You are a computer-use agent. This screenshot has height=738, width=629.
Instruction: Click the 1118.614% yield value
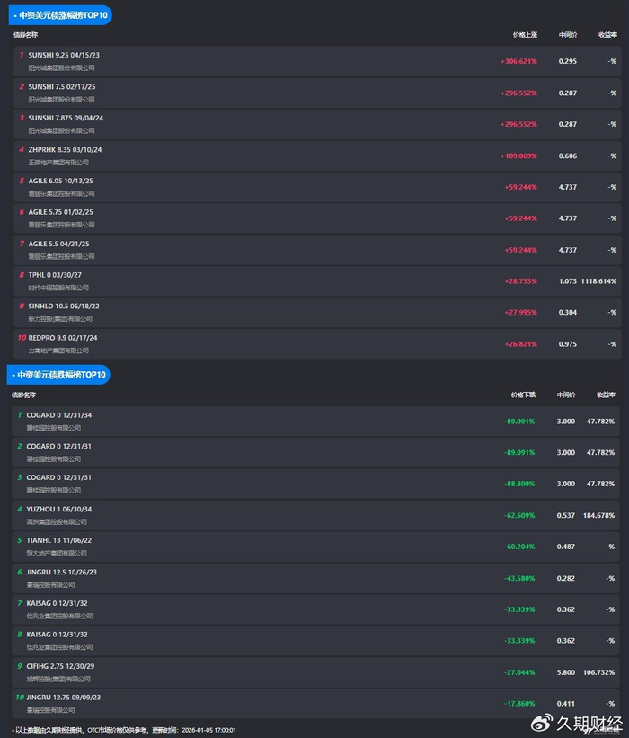tap(598, 281)
